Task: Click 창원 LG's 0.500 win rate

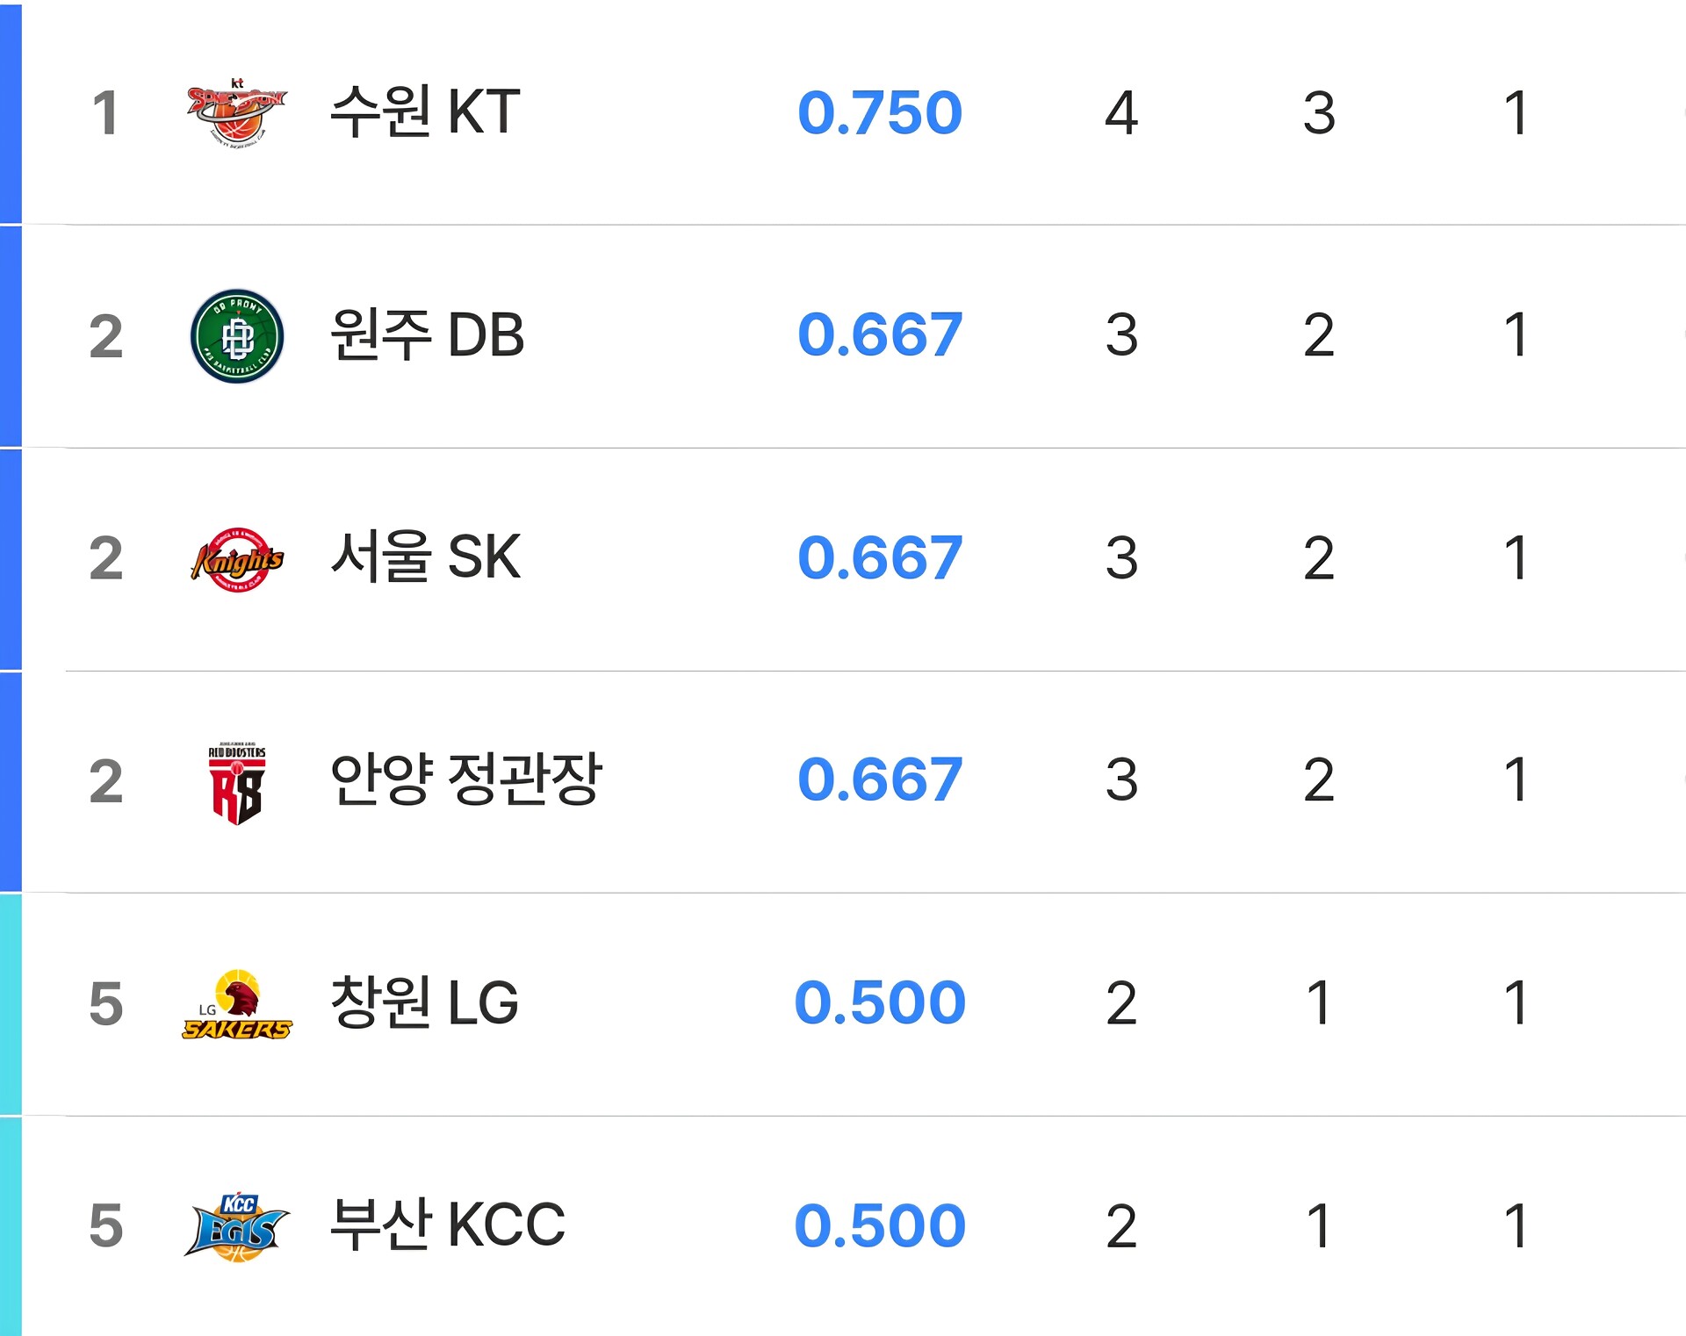Action: point(880,1003)
